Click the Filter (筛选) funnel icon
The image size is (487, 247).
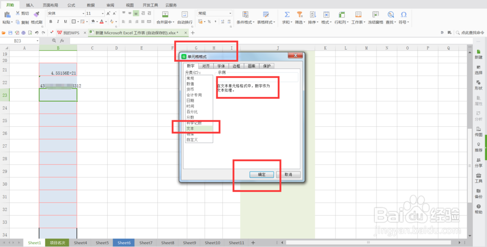(300, 14)
